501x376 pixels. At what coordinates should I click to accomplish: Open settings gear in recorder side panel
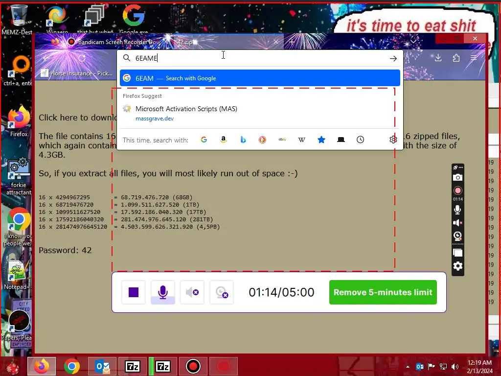tap(457, 266)
